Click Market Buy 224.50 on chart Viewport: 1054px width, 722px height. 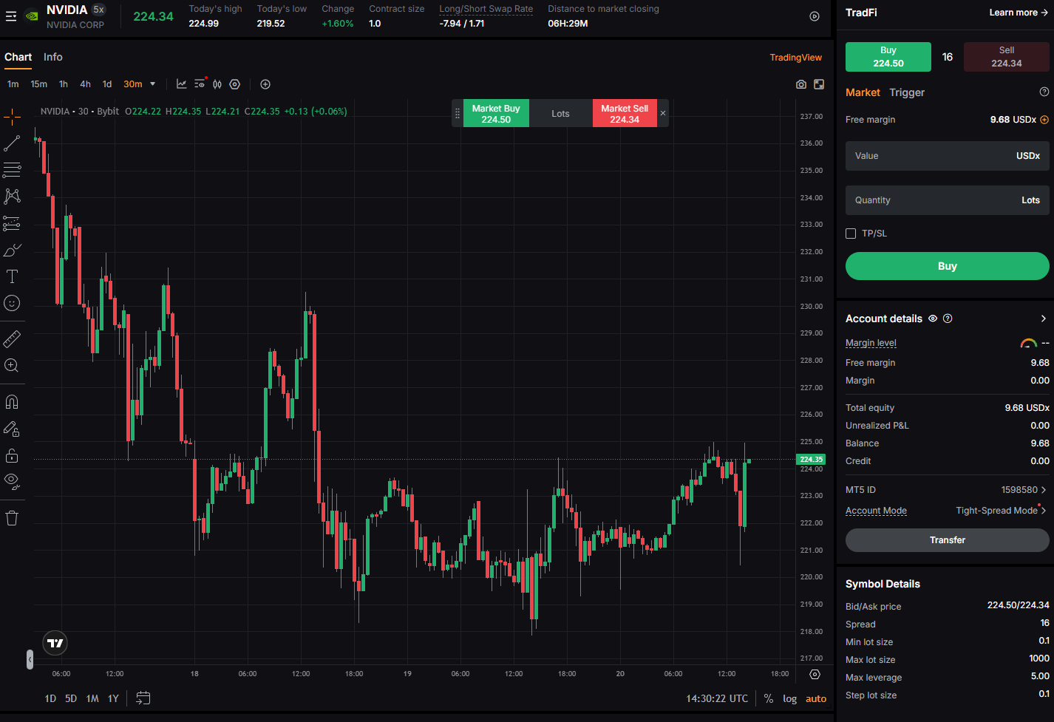496,114
